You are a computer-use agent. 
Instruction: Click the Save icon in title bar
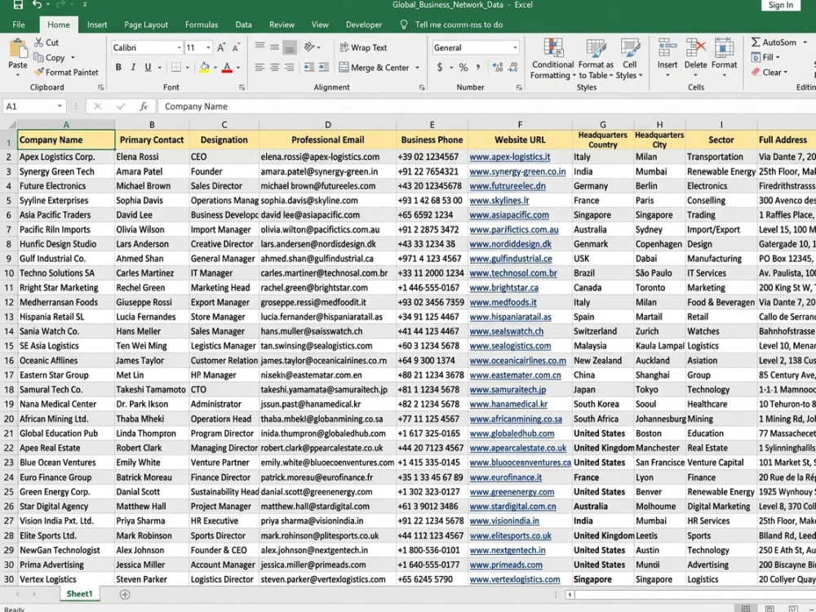pyautogui.click(x=18, y=5)
